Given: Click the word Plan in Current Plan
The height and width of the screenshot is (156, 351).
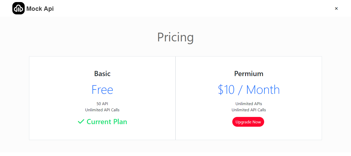Looking at the screenshot, I should coord(120,122).
